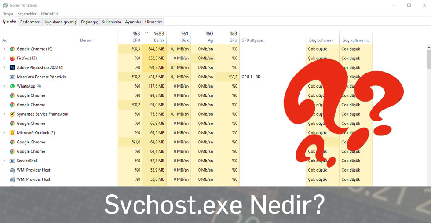Switch to the Kullanıcılar tab
Screen dimensions: 431x223
(111, 22)
